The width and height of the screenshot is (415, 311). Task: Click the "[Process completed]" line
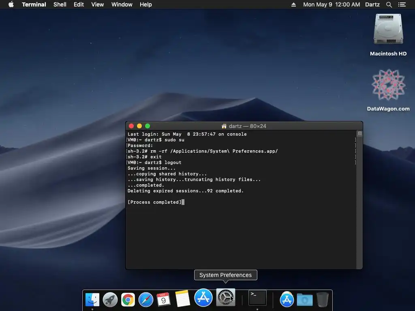coord(154,202)
